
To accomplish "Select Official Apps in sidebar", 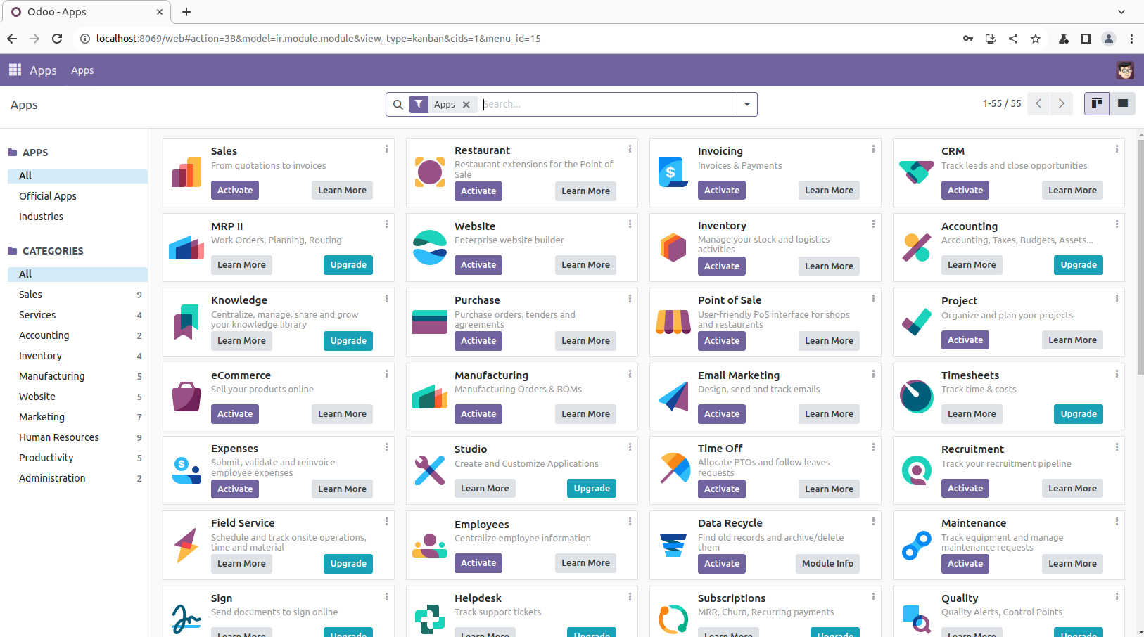I will [x=48, y=196].
